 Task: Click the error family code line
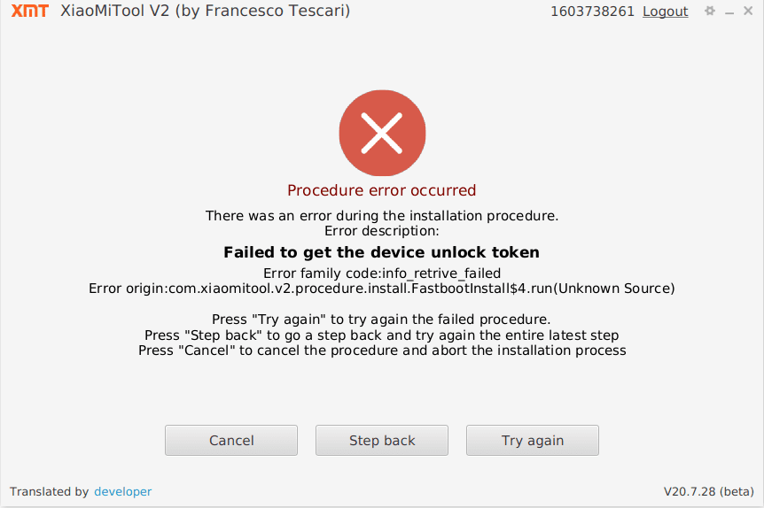tap(382, 273)
